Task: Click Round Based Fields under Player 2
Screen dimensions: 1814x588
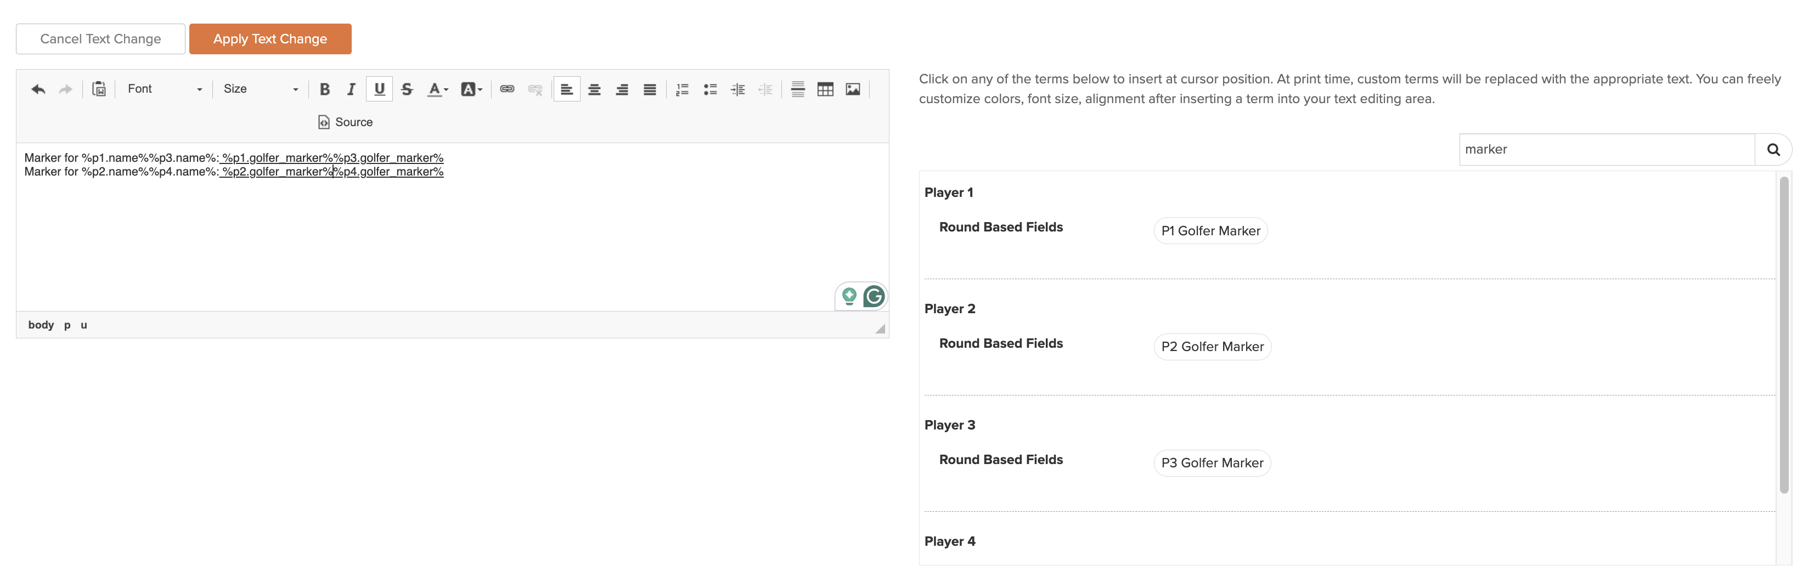Action: tap(1001, 343)
